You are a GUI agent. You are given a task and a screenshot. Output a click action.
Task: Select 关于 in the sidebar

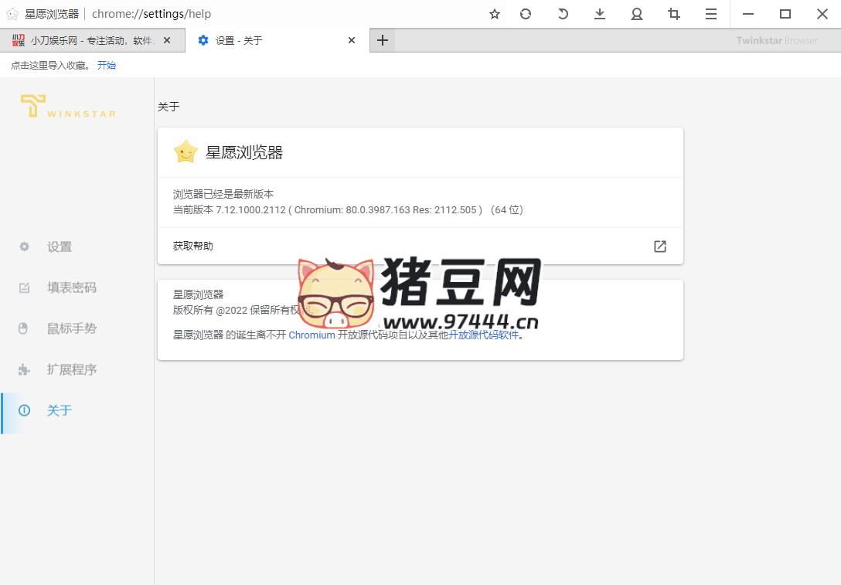(x=59, y=410)
